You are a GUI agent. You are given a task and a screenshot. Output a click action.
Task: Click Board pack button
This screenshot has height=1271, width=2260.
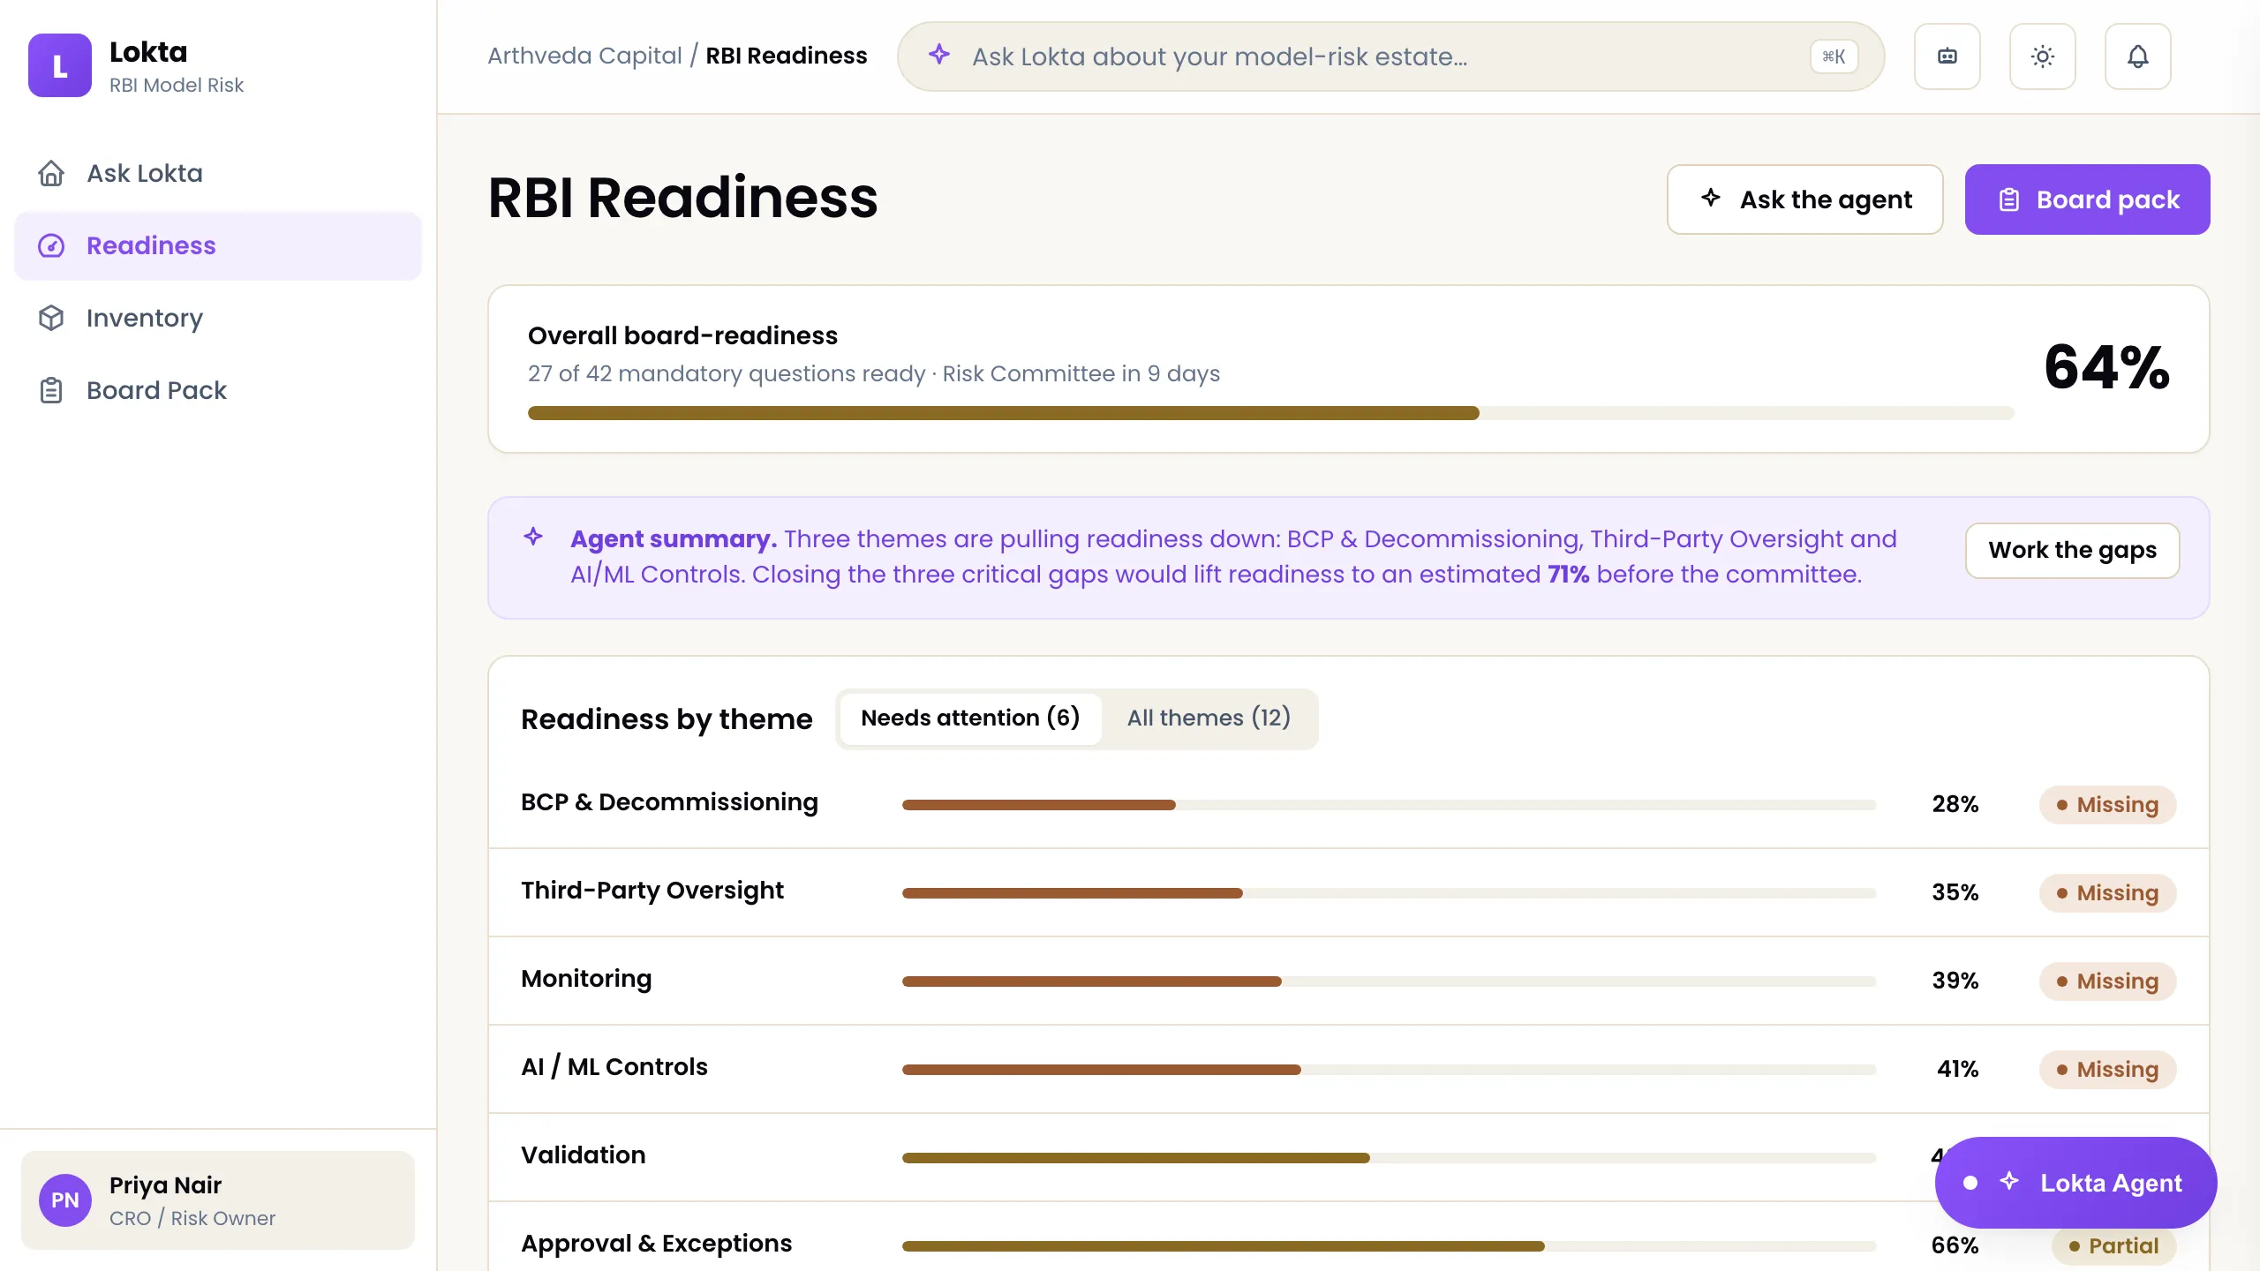[2087, 199]
